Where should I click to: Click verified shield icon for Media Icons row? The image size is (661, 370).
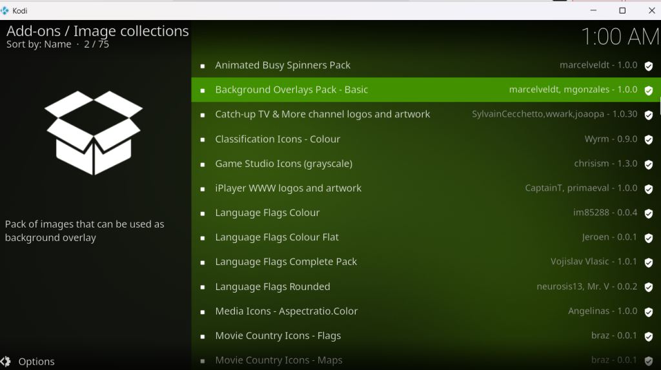click(x=649, y=311)
